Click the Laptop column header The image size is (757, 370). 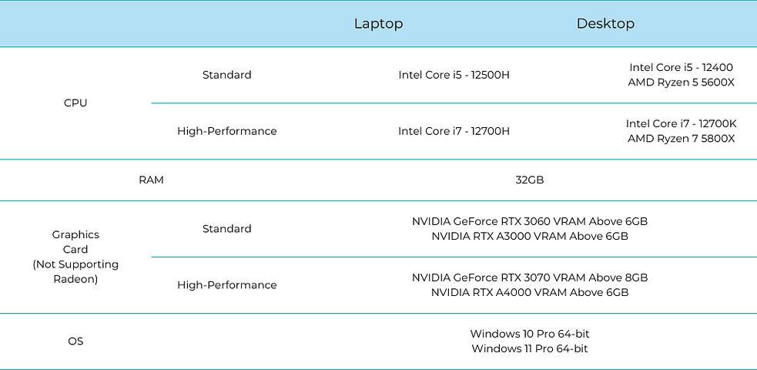point(378,24)
